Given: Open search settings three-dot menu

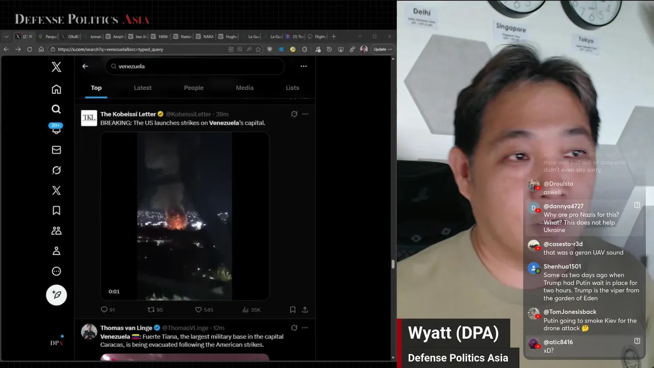Looking at the screenshot, I should tap(303, 66).
